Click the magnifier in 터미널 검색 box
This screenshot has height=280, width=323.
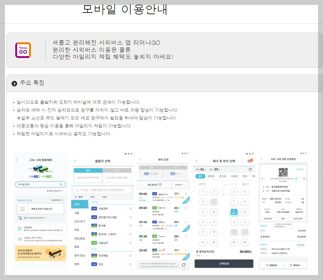point(61,184)
